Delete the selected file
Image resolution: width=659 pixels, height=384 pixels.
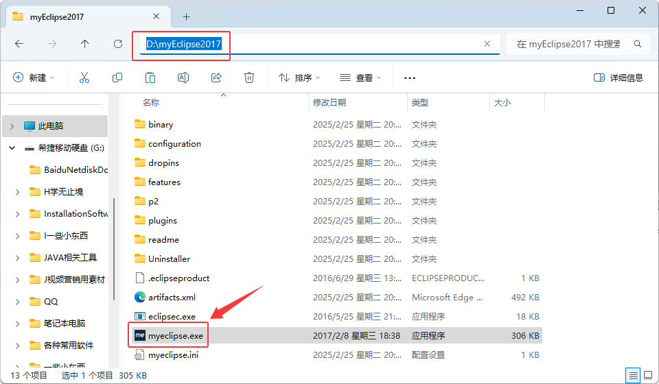tap(248, 77)
